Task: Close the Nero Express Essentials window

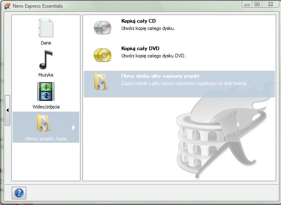Action: (271, 4)
